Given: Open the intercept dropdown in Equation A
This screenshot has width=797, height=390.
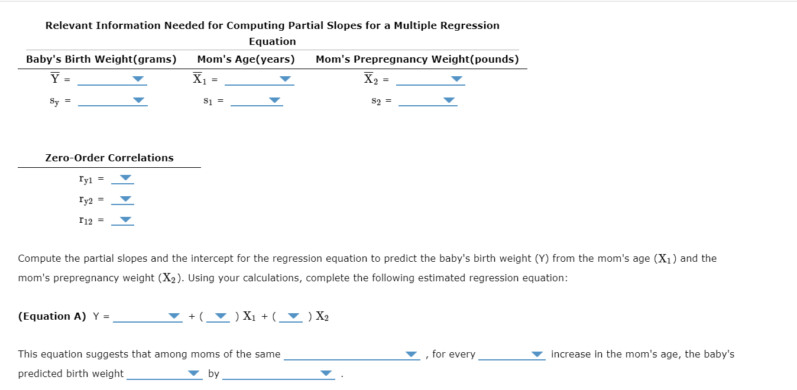Looking at the screenshot, I should (173, 316).
